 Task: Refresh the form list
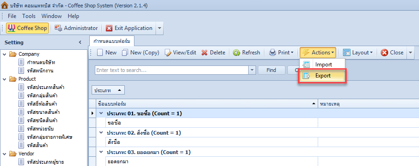(246, 53)
